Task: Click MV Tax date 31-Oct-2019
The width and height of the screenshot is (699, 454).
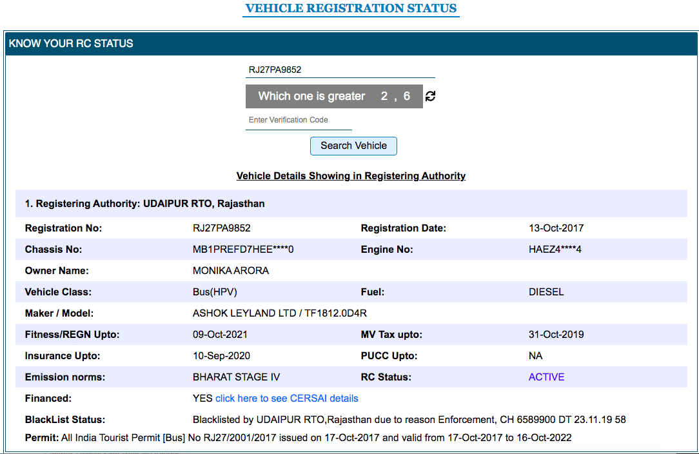Action: pyautogui.click(x=556, y=335)
